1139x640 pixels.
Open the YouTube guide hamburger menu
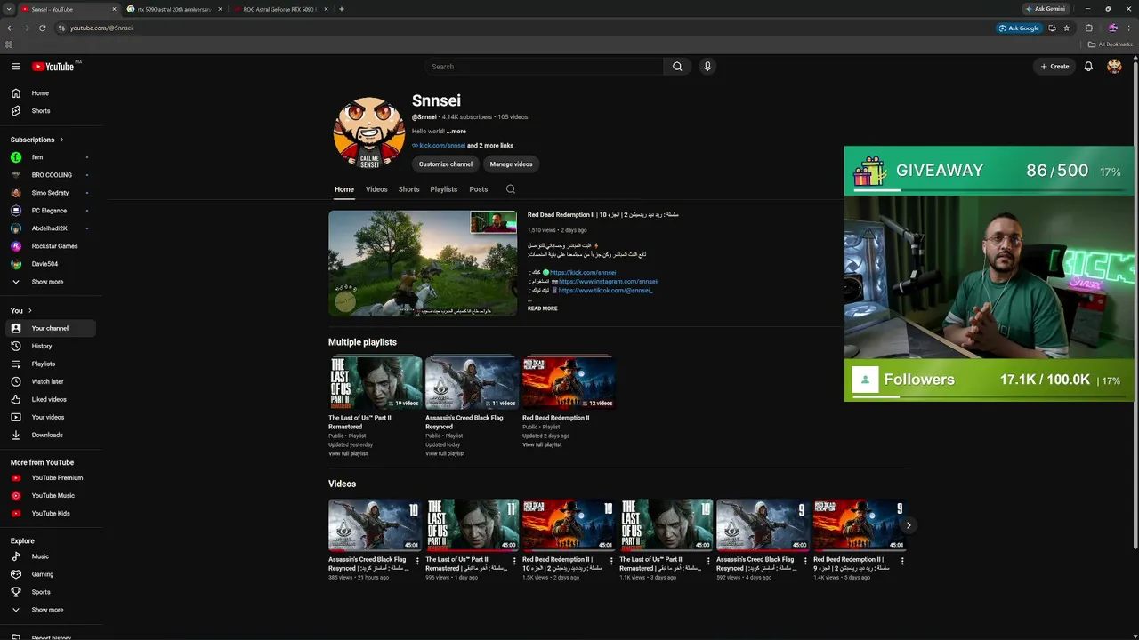pyautogui.click(x=15, y=67)
